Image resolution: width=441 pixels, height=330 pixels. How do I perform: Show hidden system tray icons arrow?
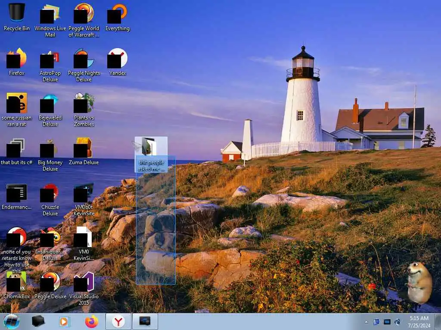coord(366,322)
